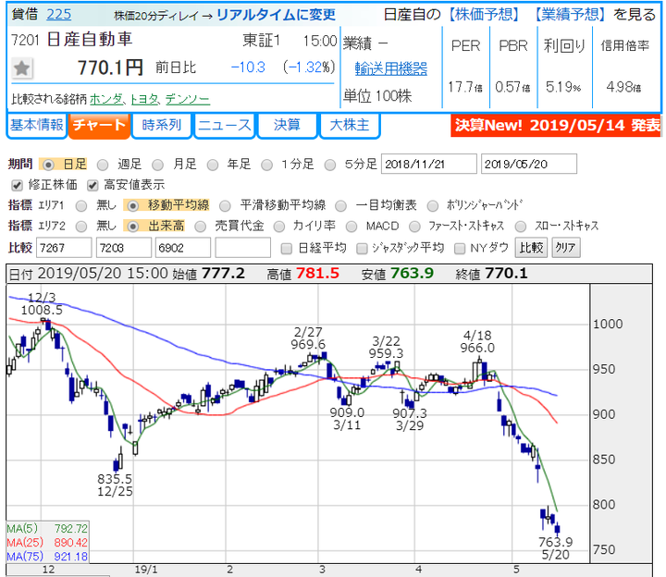This screenshot has width=666, height=577.
Task: Toggle 修正株価 checkbox
Action: pos(17,185)
